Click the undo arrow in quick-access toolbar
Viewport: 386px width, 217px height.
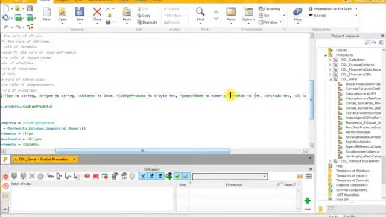pyautogui.click(x=6, y=27)
